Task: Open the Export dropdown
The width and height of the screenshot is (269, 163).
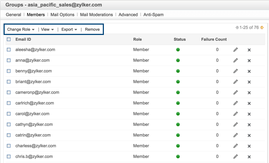Action: tap(69, 29)
